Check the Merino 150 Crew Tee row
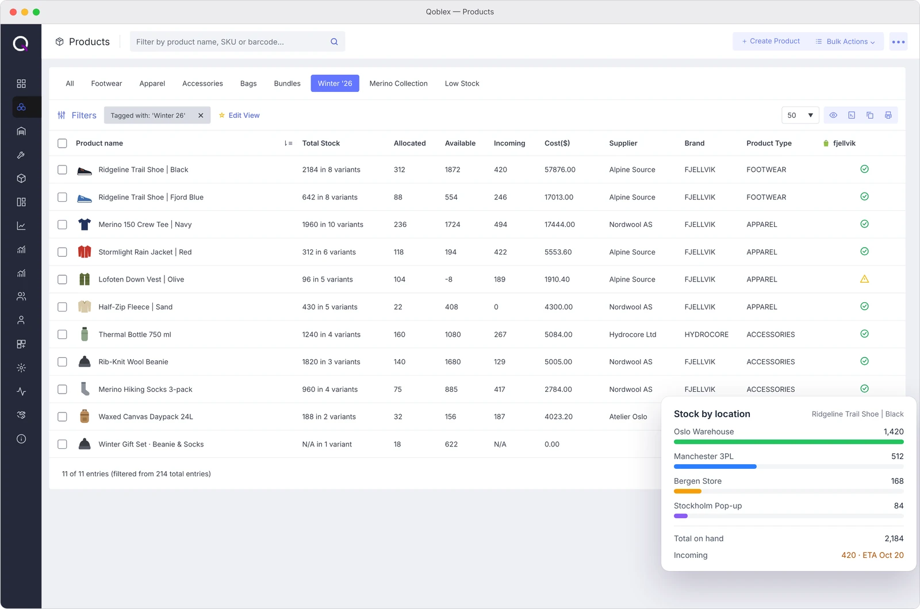 [62, 225]
